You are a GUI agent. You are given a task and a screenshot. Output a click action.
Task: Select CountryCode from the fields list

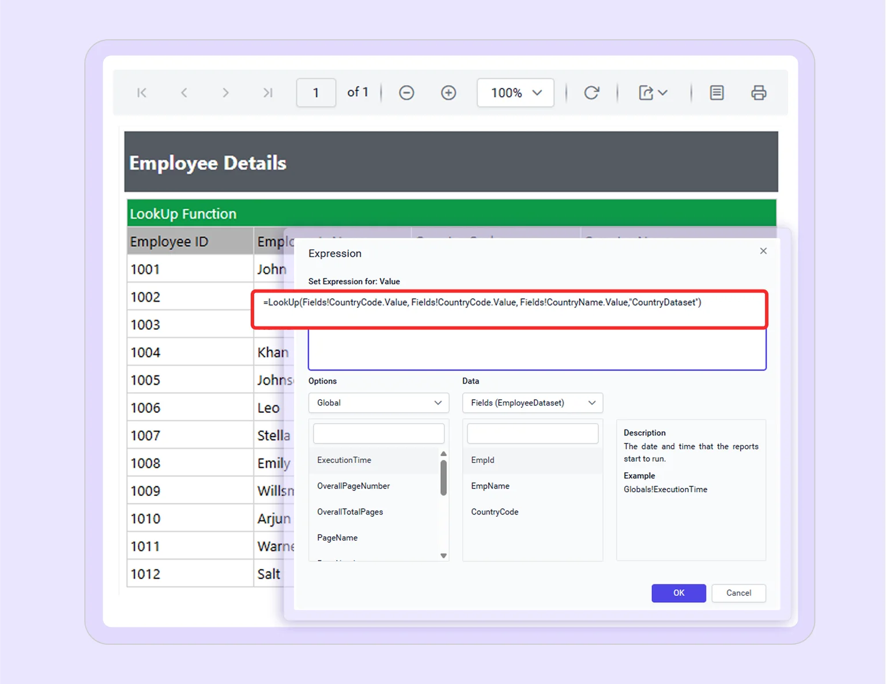click(495, 512)
